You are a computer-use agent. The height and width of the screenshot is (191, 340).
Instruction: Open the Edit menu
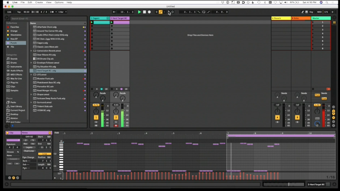[30, 2]
